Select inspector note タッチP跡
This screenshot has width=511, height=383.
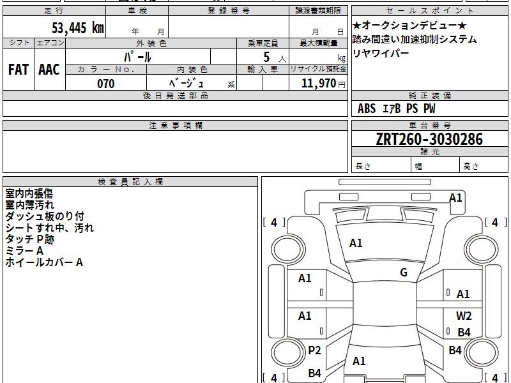point(29,239)
